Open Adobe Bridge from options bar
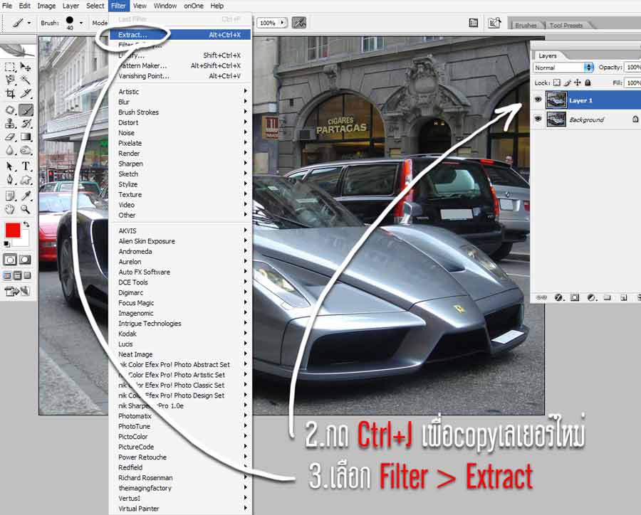 click(x=494, y=23)
